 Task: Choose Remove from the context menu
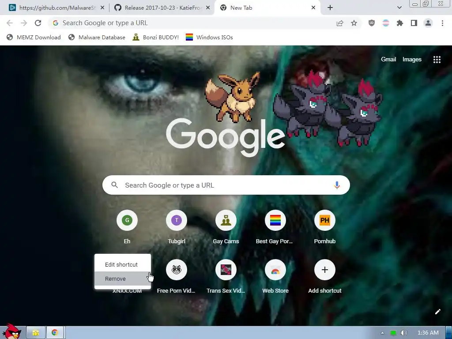coord(123,279)
